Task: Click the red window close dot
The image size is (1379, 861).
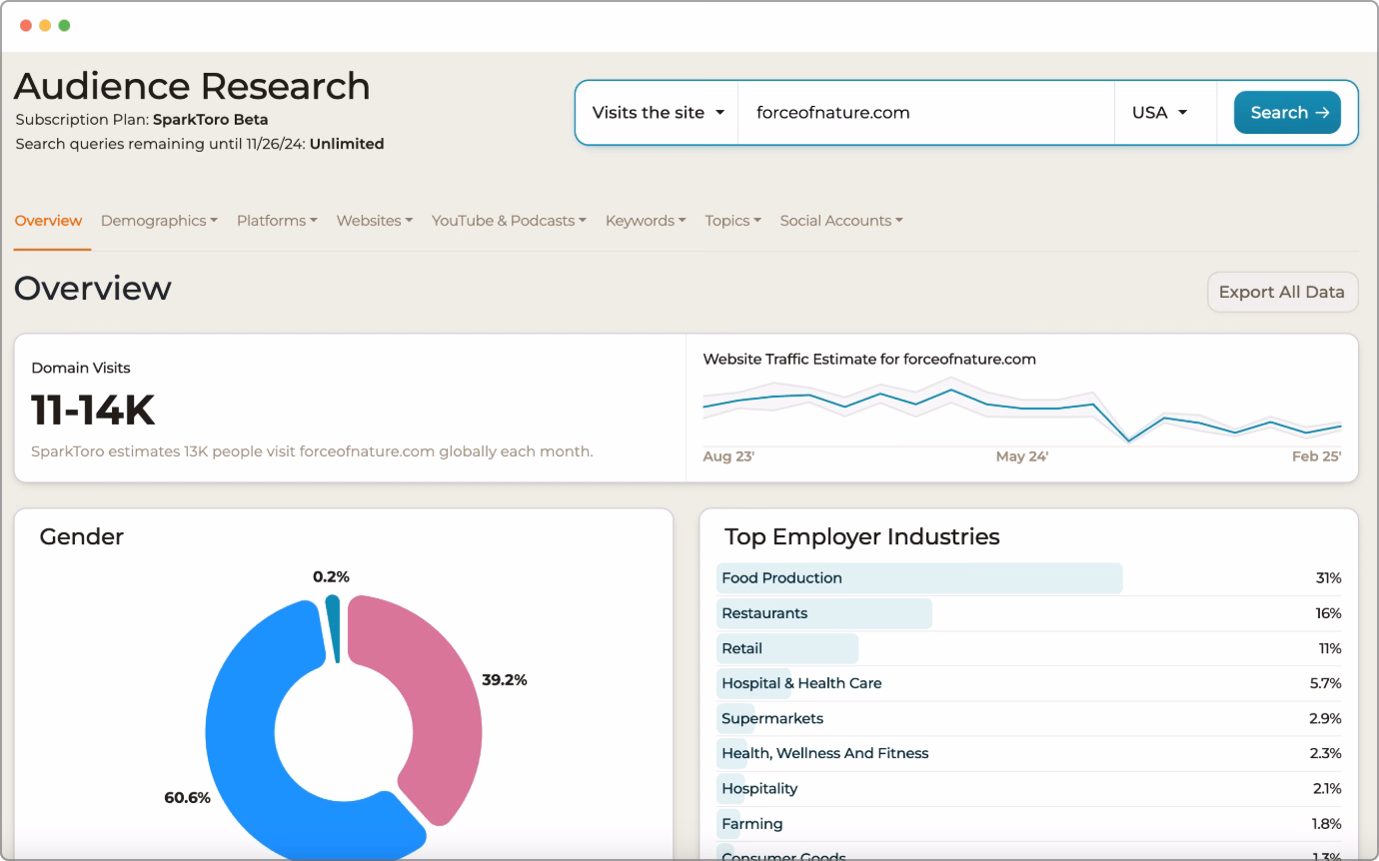Action: tap(26, 25)
